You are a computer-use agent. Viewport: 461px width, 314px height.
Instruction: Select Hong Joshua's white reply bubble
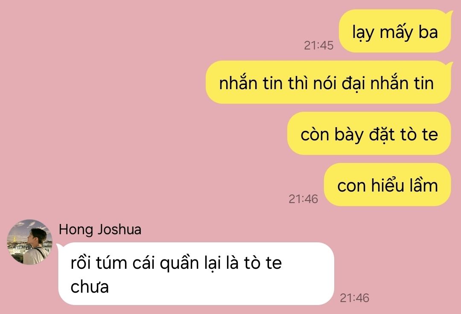pyautogui.click(x=196, y=274)
